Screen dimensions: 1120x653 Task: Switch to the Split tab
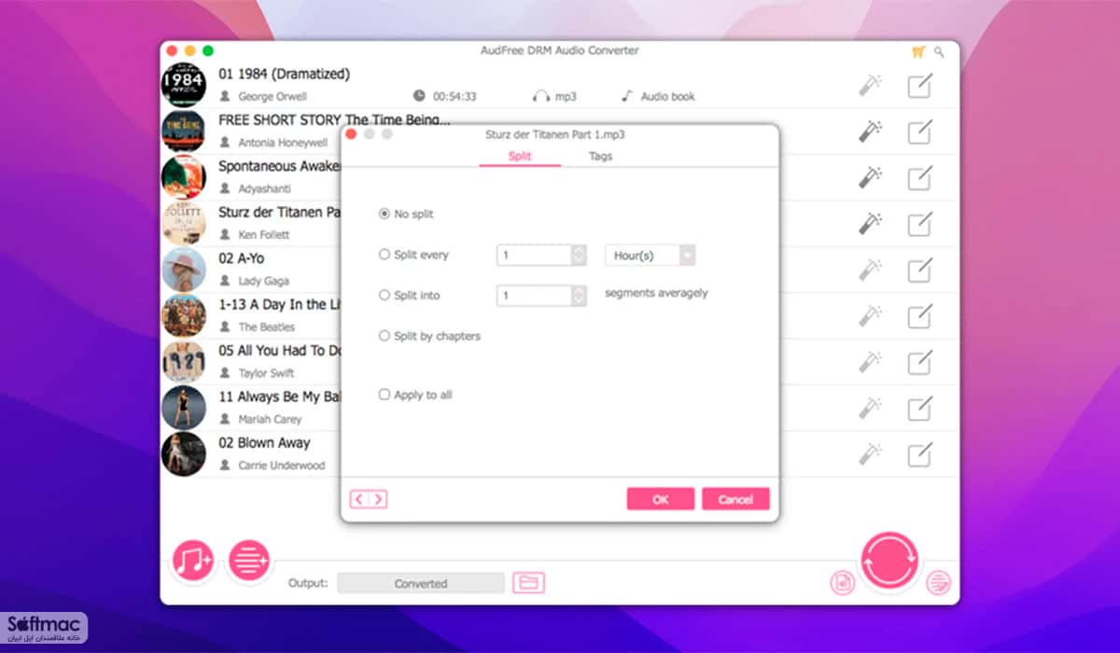click(520, 156)
